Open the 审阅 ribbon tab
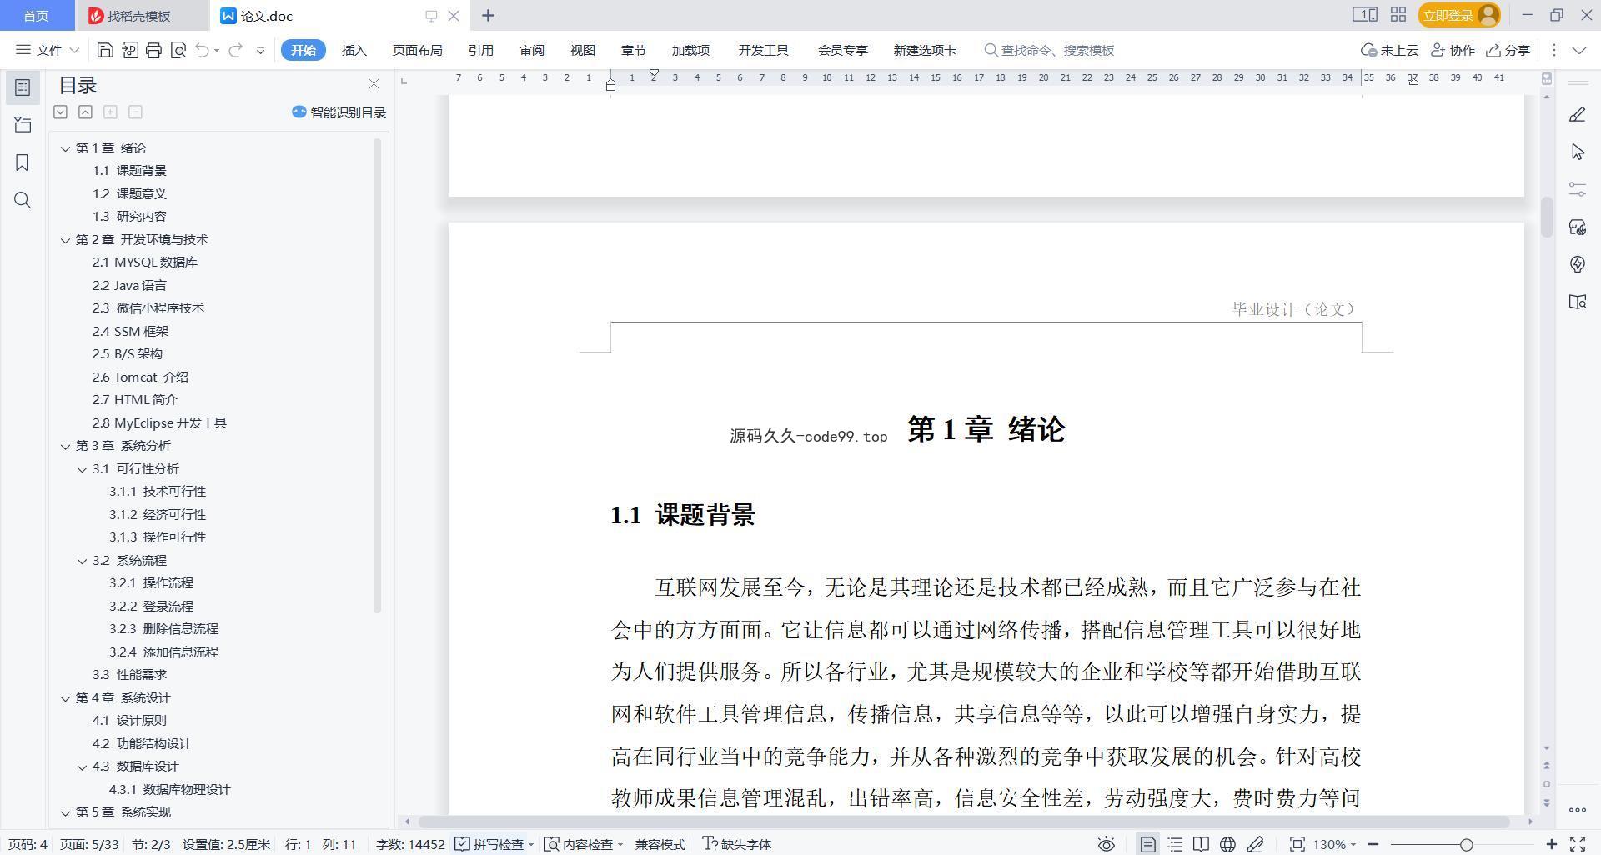Image resolution: width=1601 pixels, height=855 pixels. click(x=531, y=50)
